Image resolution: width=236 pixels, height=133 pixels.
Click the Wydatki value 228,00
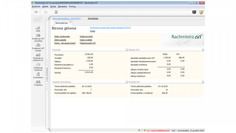pyautogui.click(x=90, y=57)
